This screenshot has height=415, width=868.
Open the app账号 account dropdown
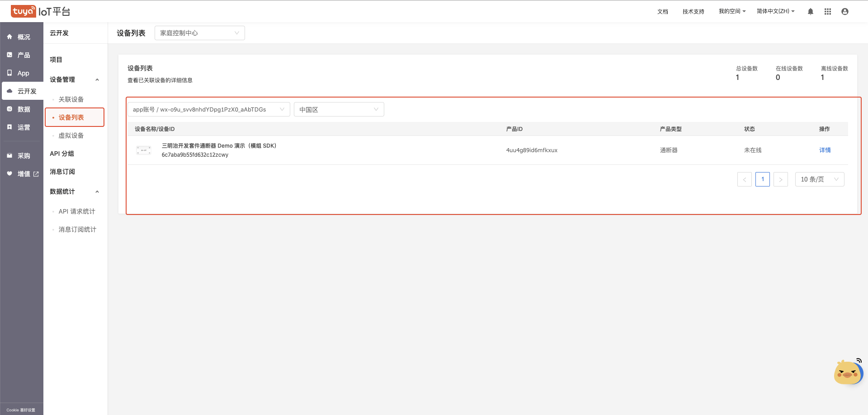(x=209, y=109)
